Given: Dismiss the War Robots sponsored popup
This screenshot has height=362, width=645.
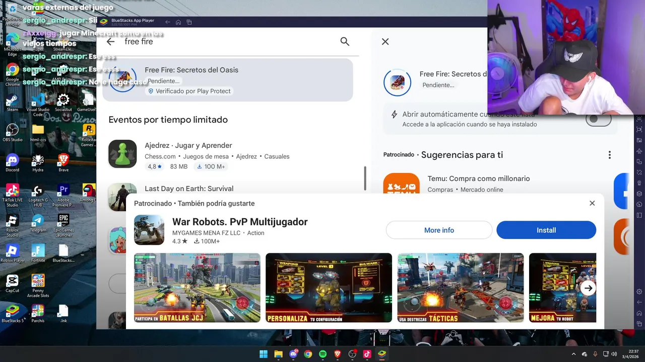Looking at the screenshot, I should click(592, 203).
